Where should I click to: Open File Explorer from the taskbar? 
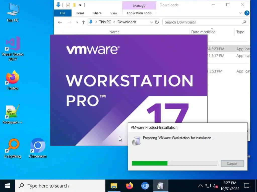(114, 186)
